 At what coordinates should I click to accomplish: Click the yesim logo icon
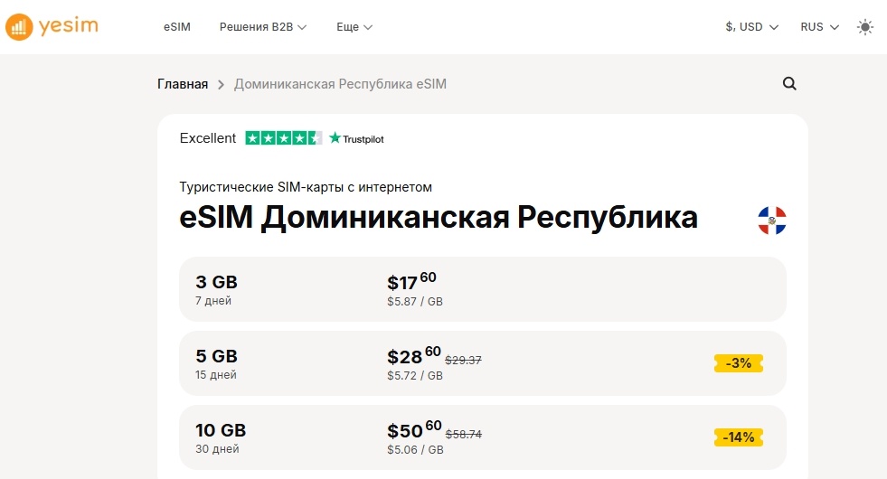click(19, 27)
